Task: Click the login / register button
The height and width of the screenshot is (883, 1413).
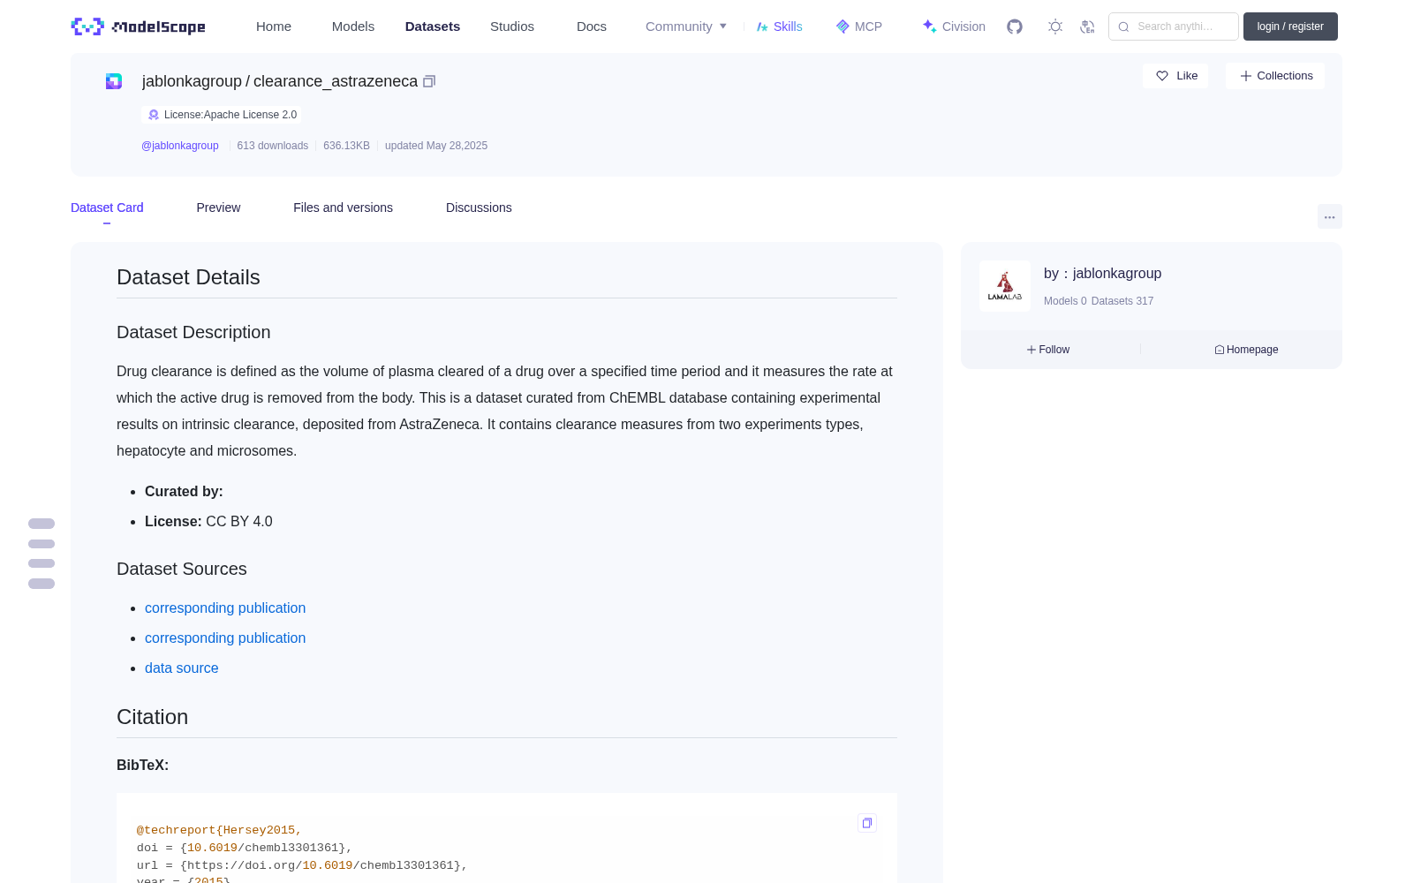Action: [x=1290, y=26]
